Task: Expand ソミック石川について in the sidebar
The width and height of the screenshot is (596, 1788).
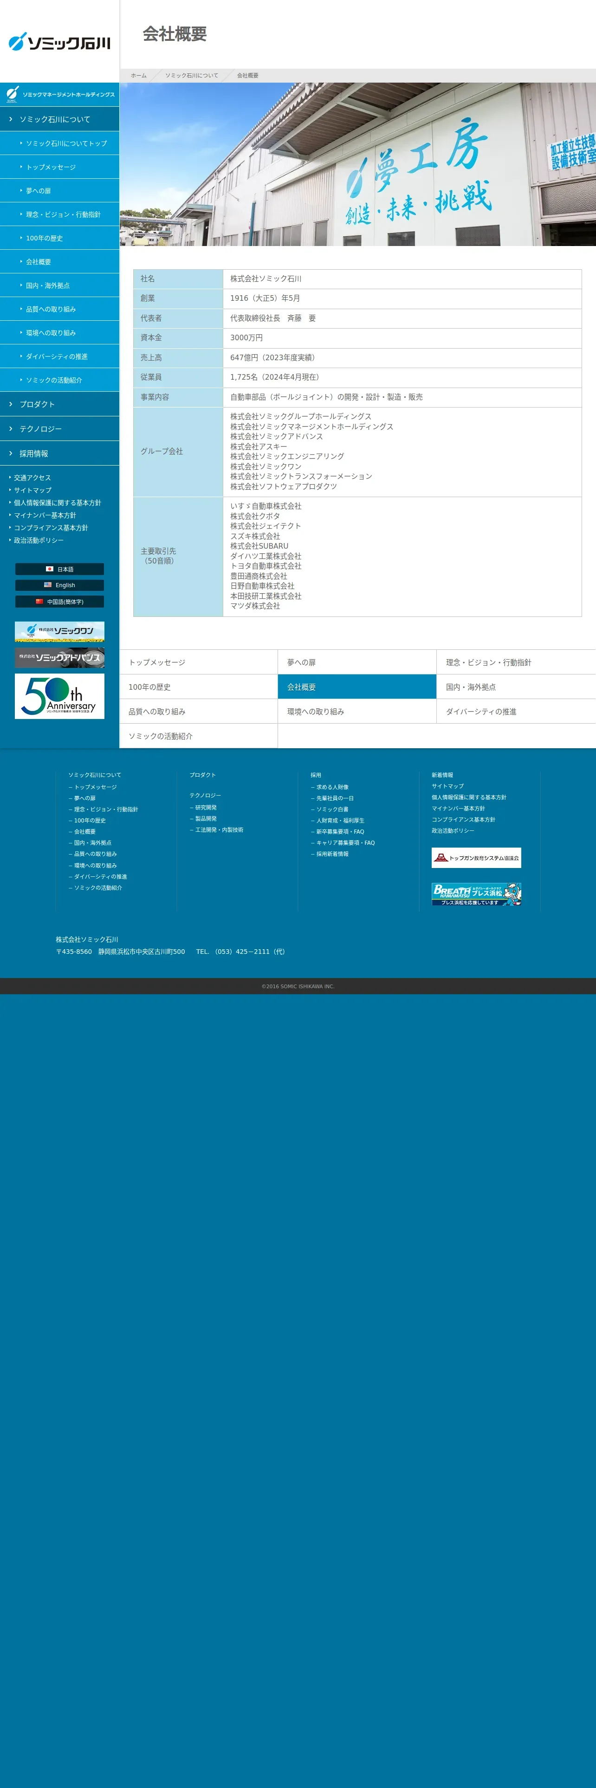Action: (60, 119)
